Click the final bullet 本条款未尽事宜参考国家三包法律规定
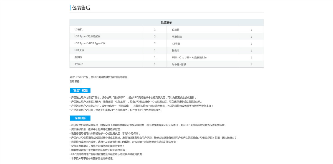The image size is (333, 164). [92, 158]
